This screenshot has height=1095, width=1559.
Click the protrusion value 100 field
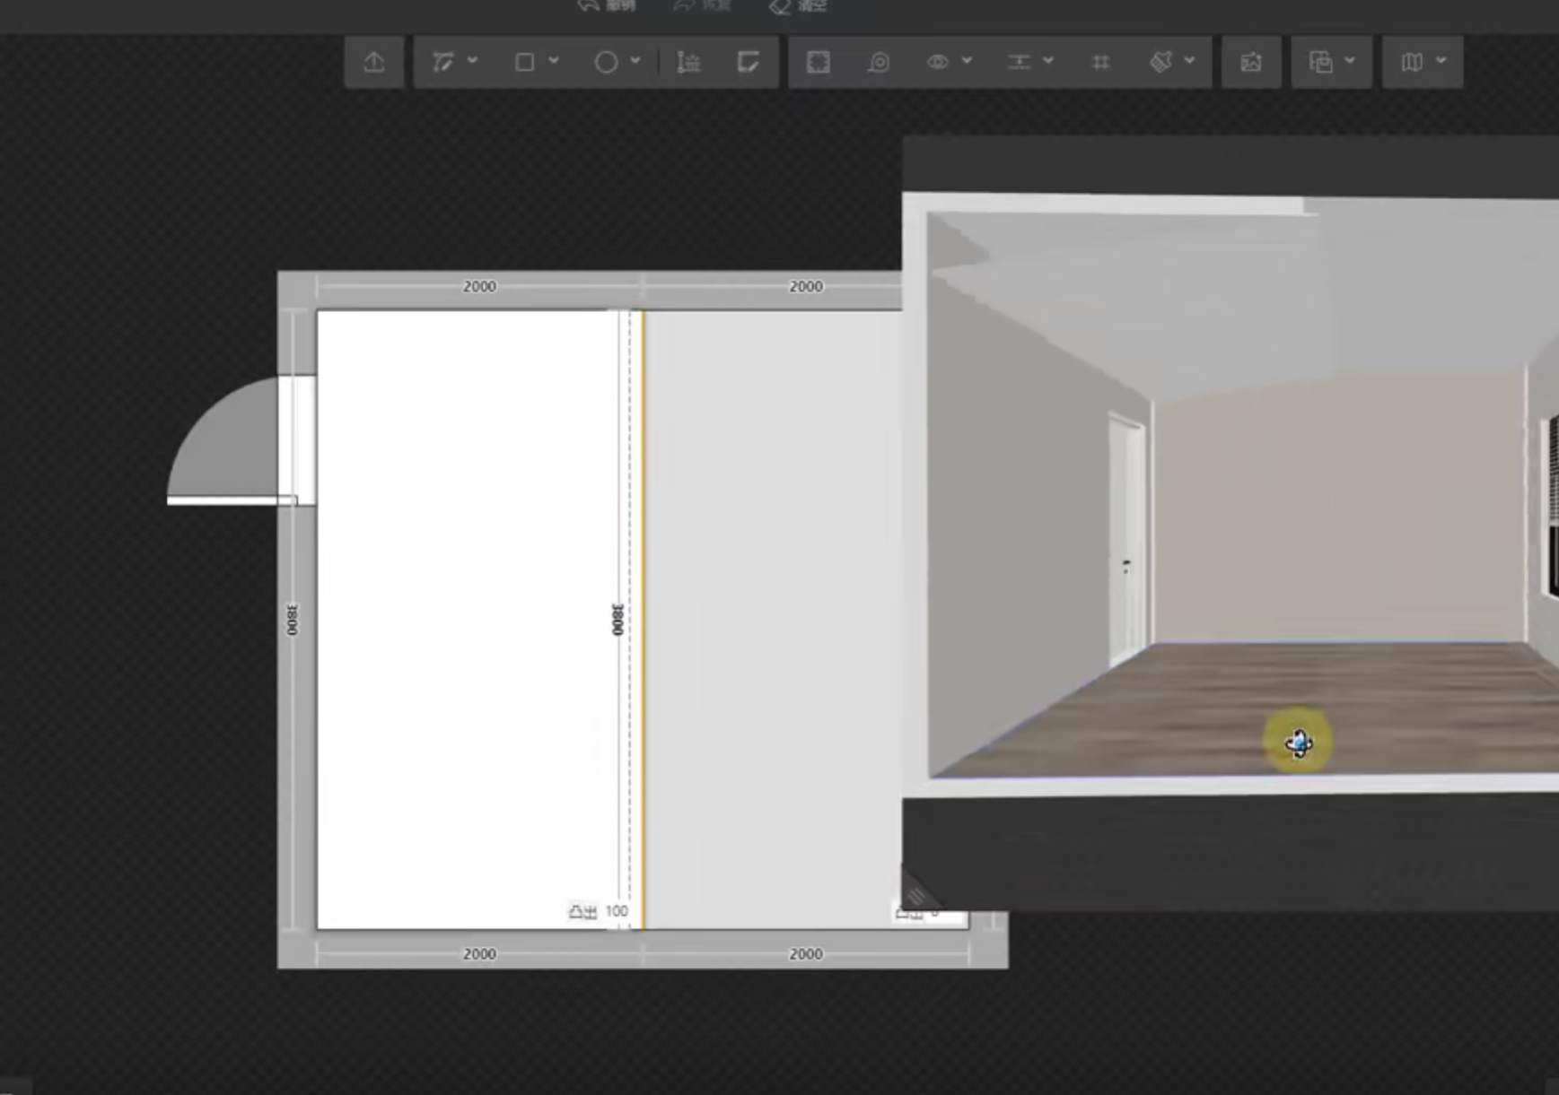coord(617,911)
